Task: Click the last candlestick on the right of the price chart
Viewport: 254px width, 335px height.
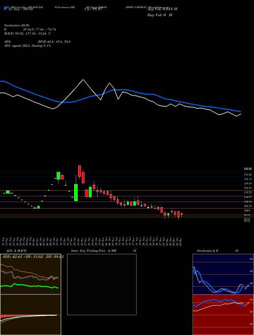Action: 182,215
